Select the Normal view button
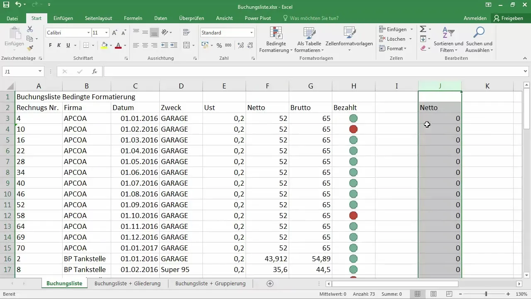This screenshot has width=531, height=299. (418, 294)
